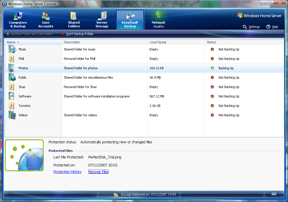Click the keyboard icon in status bar
Viewport: 288px width, 202px height.
pos(274,194)
